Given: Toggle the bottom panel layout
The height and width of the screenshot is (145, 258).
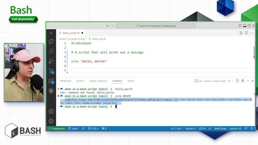Looking at the screenshot, I should (x=245, y=26).
